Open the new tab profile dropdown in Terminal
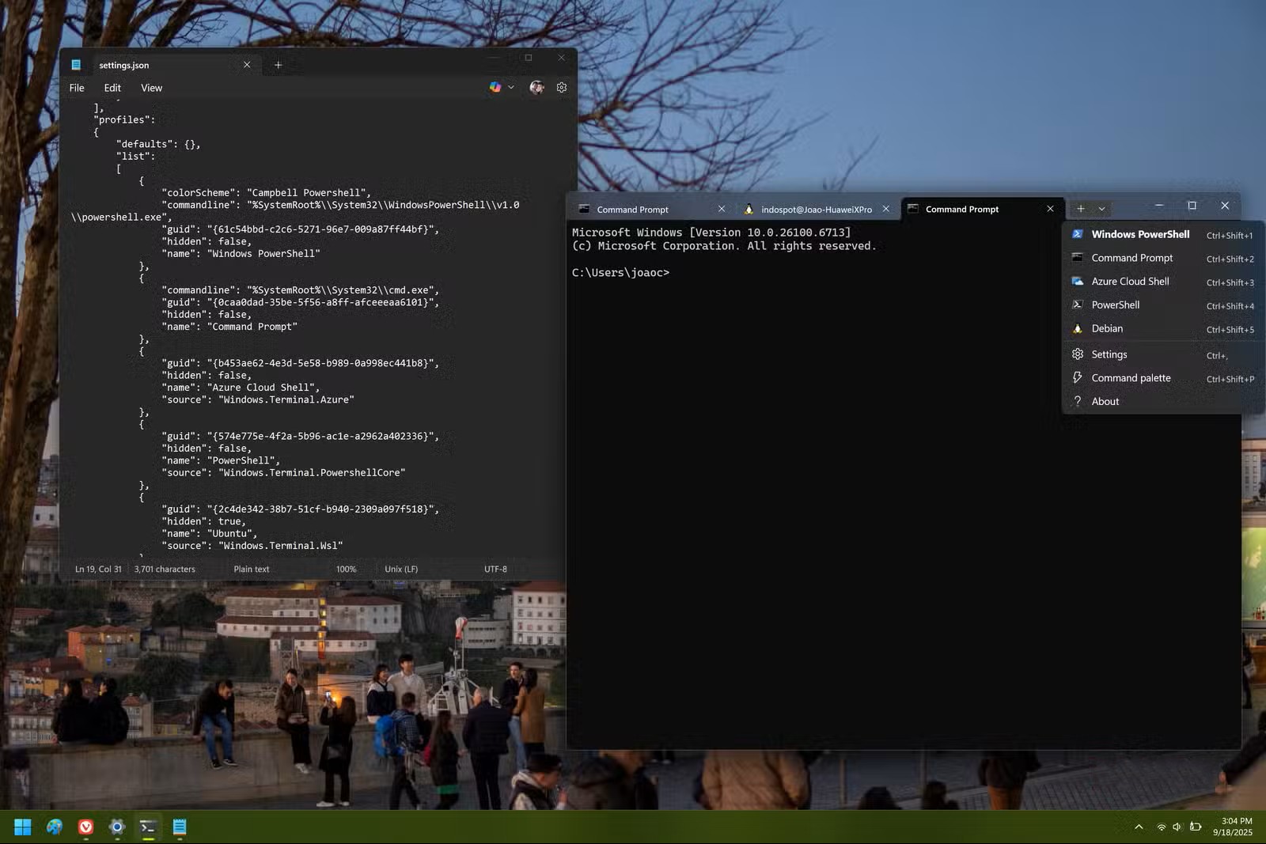Viewport: 1266px width, 844px height. [1101, 208]
